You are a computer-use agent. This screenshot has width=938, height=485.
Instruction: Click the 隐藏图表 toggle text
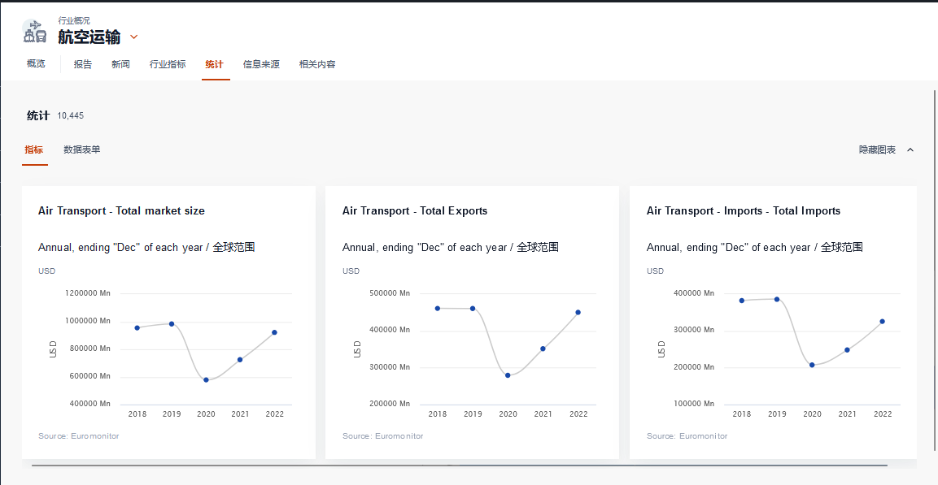[877, 150]
